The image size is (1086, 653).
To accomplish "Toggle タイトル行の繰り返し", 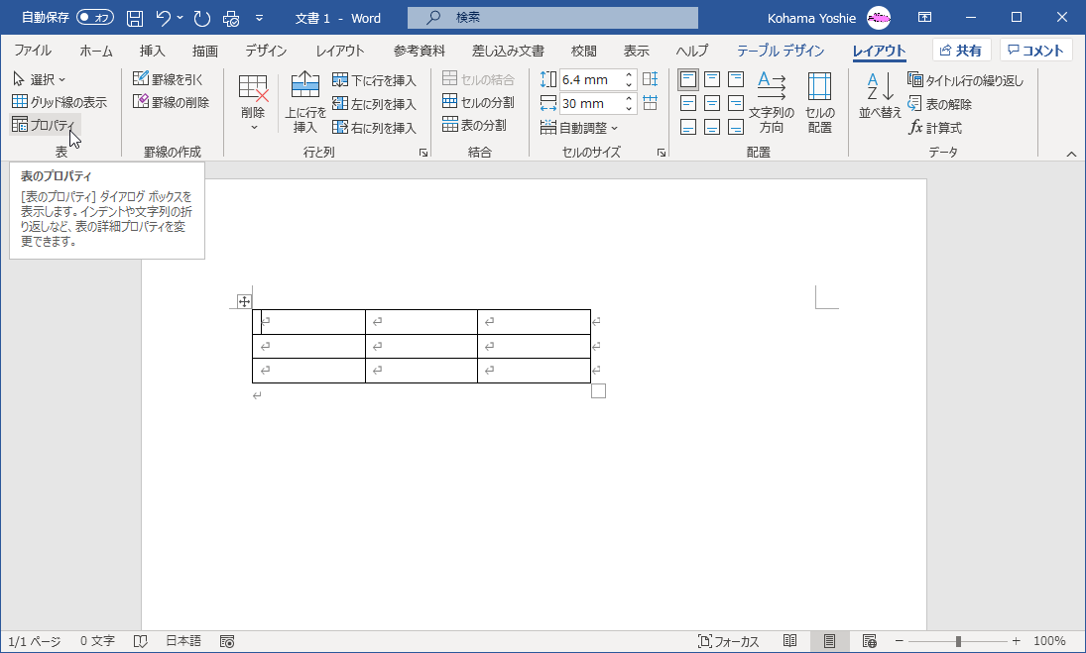I will click(x=965, y=80).
